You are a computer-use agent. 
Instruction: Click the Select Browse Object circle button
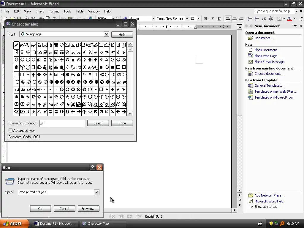point(240,200)
